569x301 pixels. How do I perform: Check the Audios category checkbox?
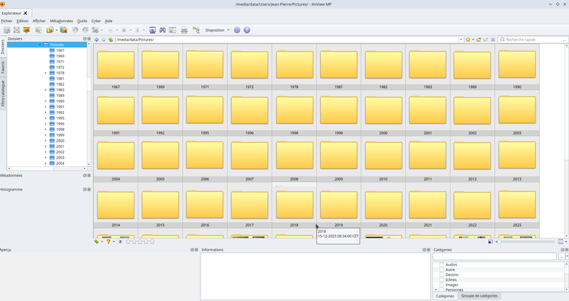tap(441, 265)
